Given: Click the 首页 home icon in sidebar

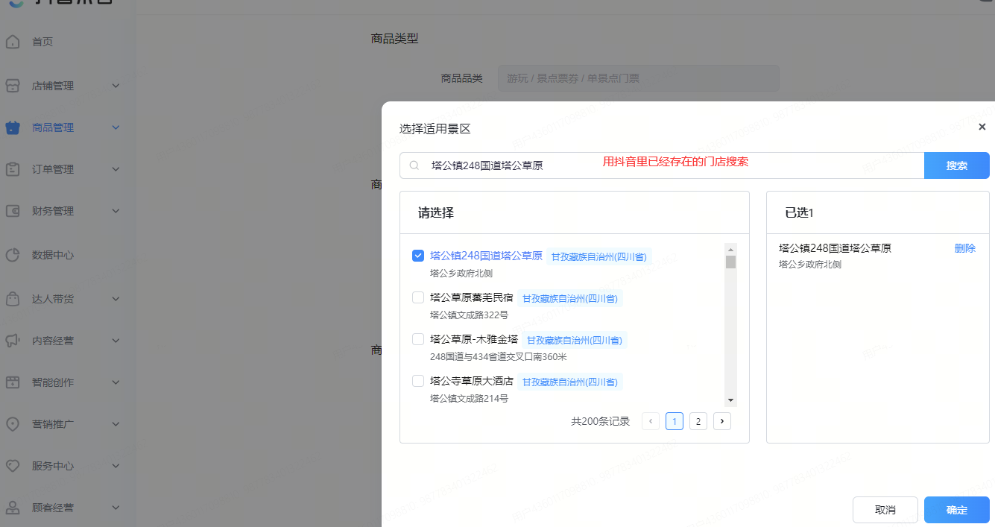Looking at the screenshot, I should point(13,42).
